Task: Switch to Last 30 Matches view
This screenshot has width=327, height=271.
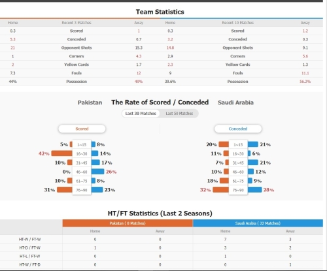Action: pyautogui.click(x=141, y=114)
